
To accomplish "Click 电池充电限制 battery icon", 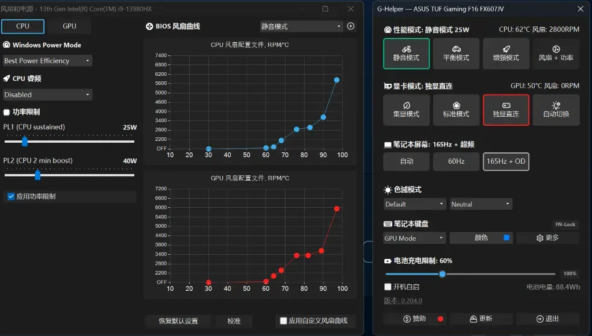I will (x=388, y=261).
